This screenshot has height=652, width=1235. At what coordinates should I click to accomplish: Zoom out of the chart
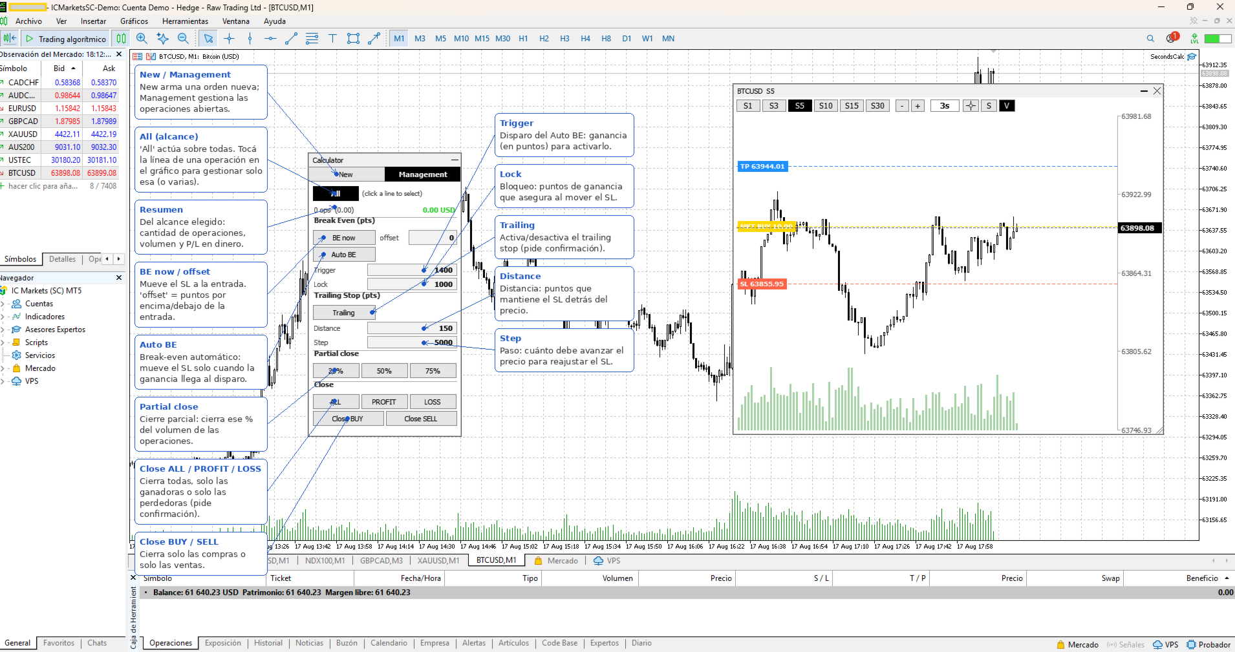183,39
